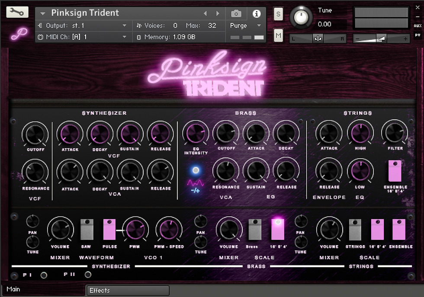Viewport: 424px width, 297px height.
Task: Click the Brass RESONANCE knob
Action: pos(225,171)
